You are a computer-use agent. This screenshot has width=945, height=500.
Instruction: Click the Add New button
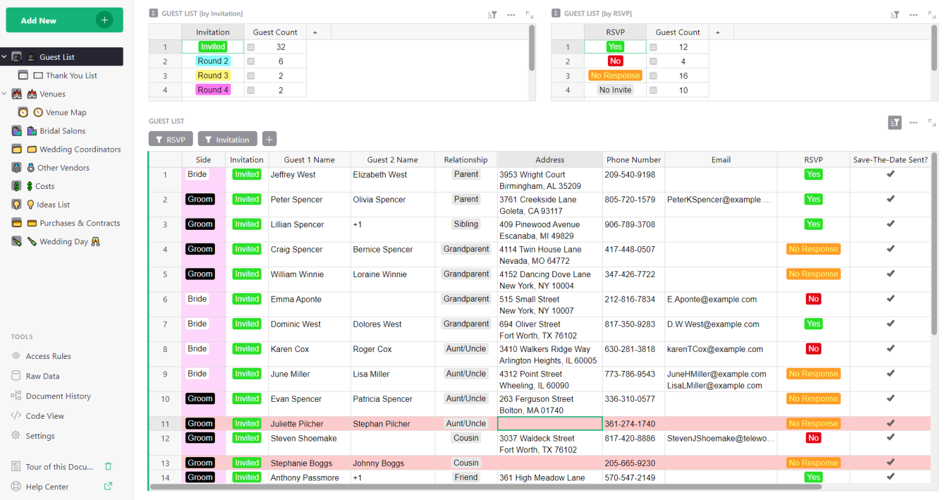pyautogui.click(x=64, y=20)
